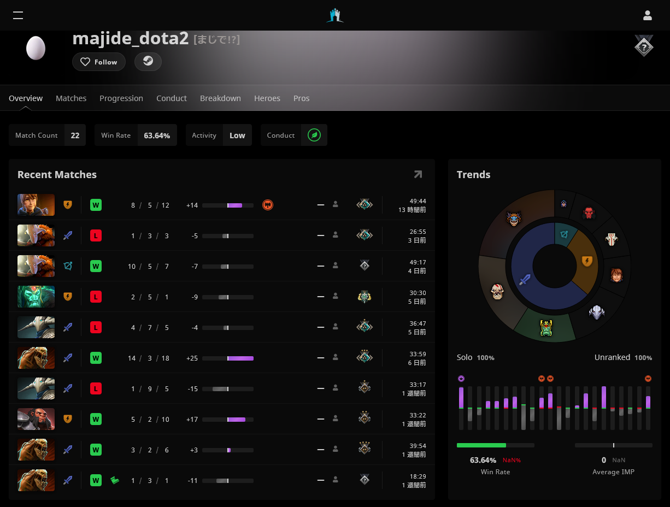
Task: Click the brown-haired hero icon in Trends chart
Action: pyautogui.click(x=616, y=275)
